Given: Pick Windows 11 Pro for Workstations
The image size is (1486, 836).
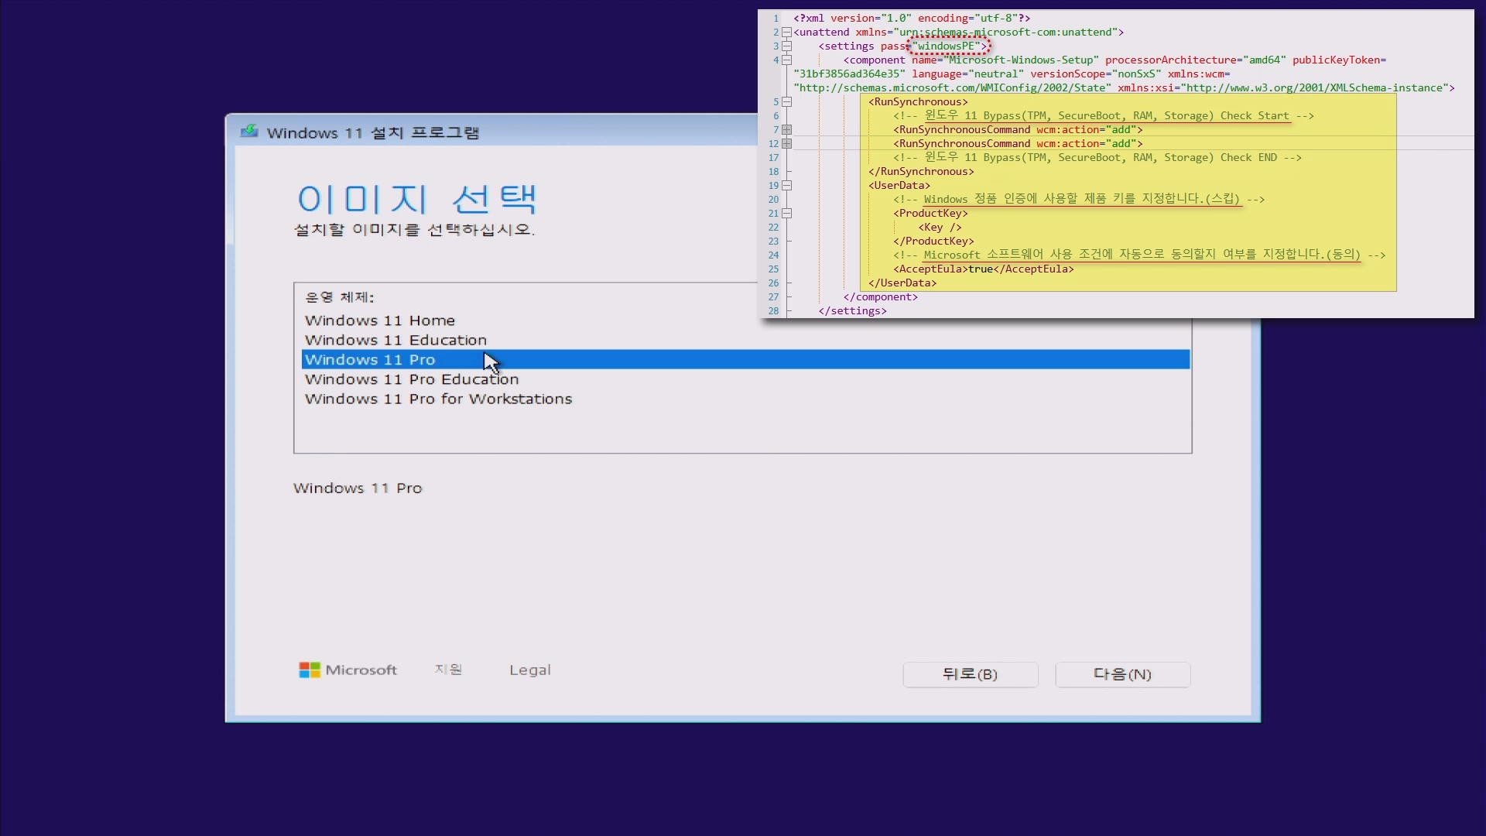Looking at the screenshot, I should point(438,399).
